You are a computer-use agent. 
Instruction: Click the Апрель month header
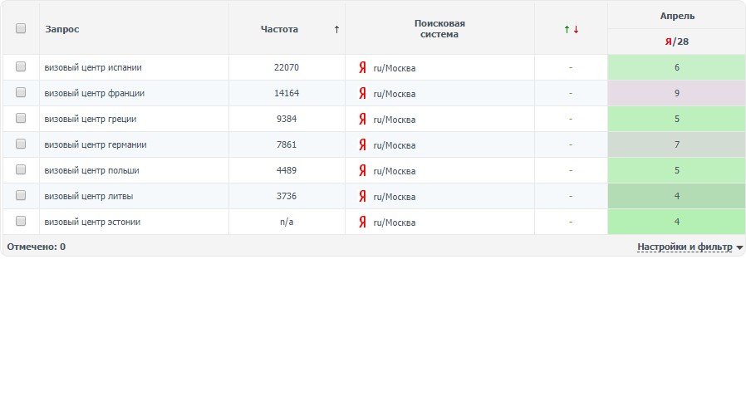(677, 16)
